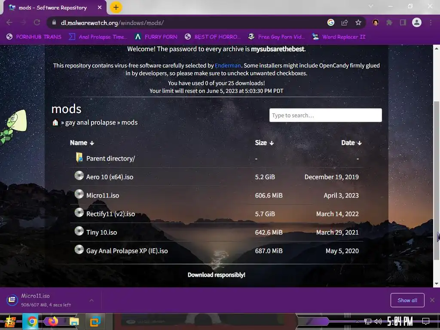Image resolution: width=440 pixels, height=330 pixels.
Task: Click the avatar extension icon beside the star
Action: point(376,22)
